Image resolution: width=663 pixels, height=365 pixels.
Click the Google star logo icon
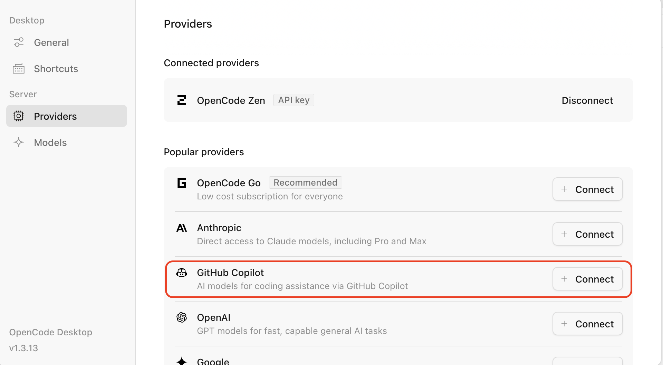[182, 361]
